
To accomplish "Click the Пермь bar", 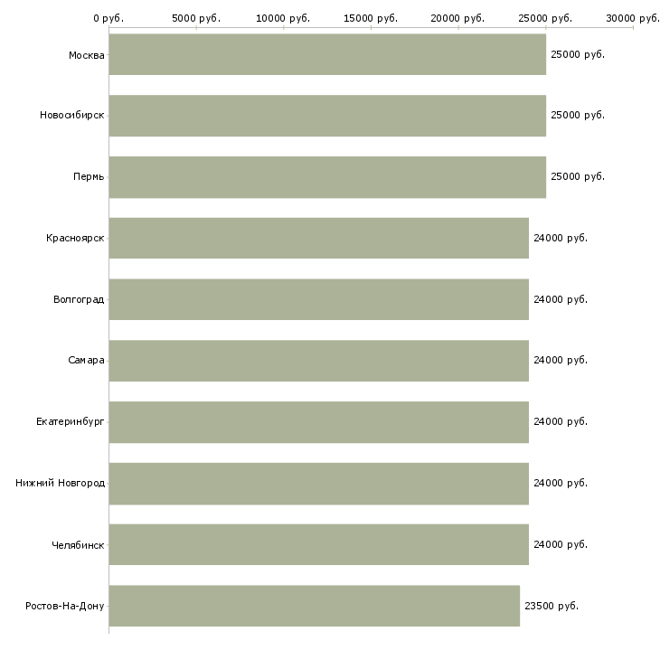I will (327, 177).
